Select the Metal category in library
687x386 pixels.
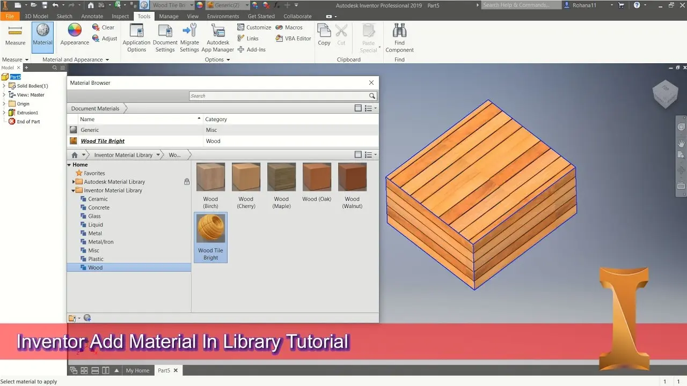[x=95, y=233]
